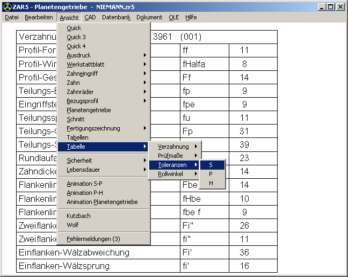Image resolution: width=348 pixels, height=277 pixels.
Task: Choose S in the Toleranzen submenu
Action: pos(212,165)
